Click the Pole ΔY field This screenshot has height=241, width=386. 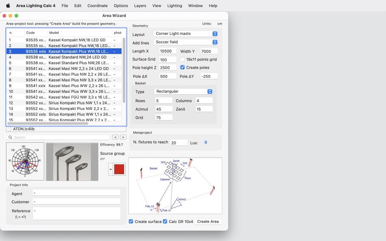209,76
